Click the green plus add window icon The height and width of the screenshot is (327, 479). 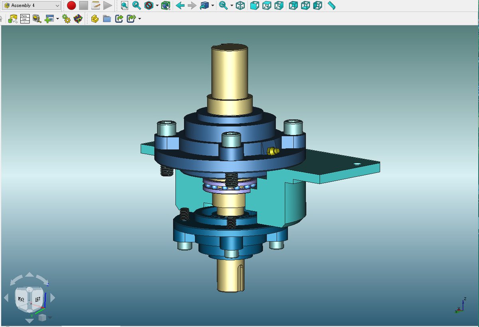pos(49,18)
